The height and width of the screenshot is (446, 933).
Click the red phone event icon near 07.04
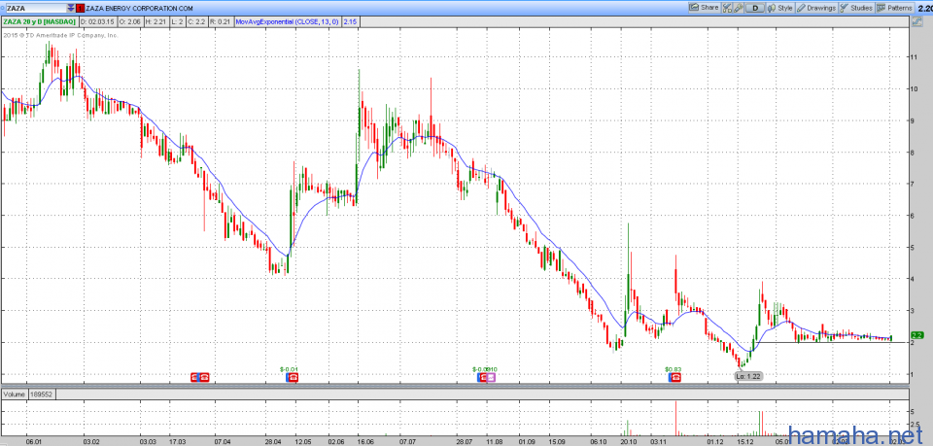(204, 377)
